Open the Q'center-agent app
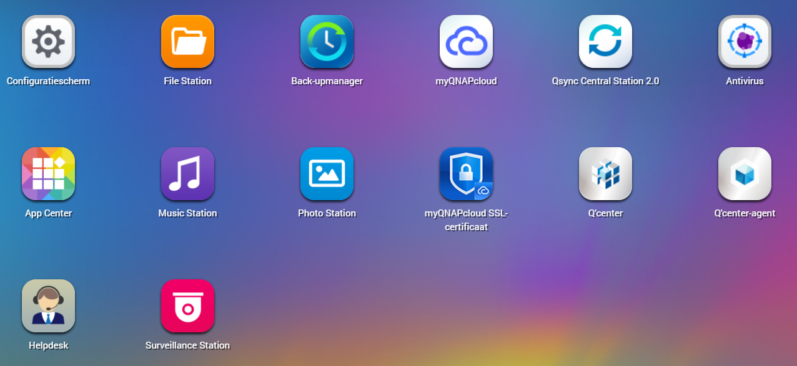 coord(745,174)
